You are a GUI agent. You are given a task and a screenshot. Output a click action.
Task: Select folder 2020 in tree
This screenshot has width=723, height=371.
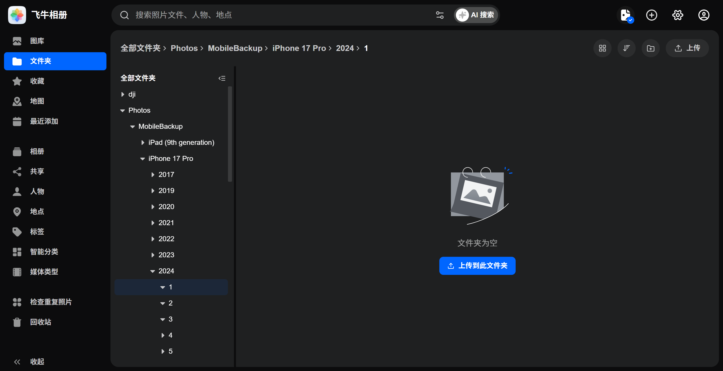pyautogui.click(x=166, y=207)
